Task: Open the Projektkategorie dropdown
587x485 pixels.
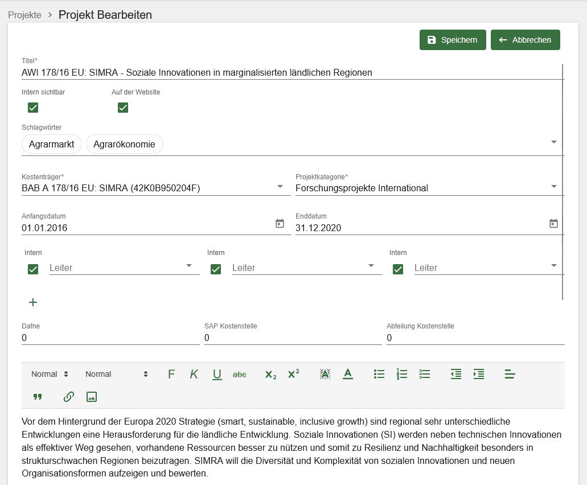Action: click(430, 188)
